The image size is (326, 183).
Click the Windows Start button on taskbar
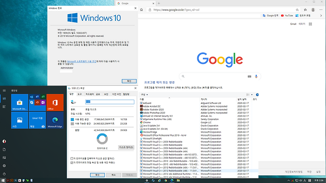click(x=3, y=180)
